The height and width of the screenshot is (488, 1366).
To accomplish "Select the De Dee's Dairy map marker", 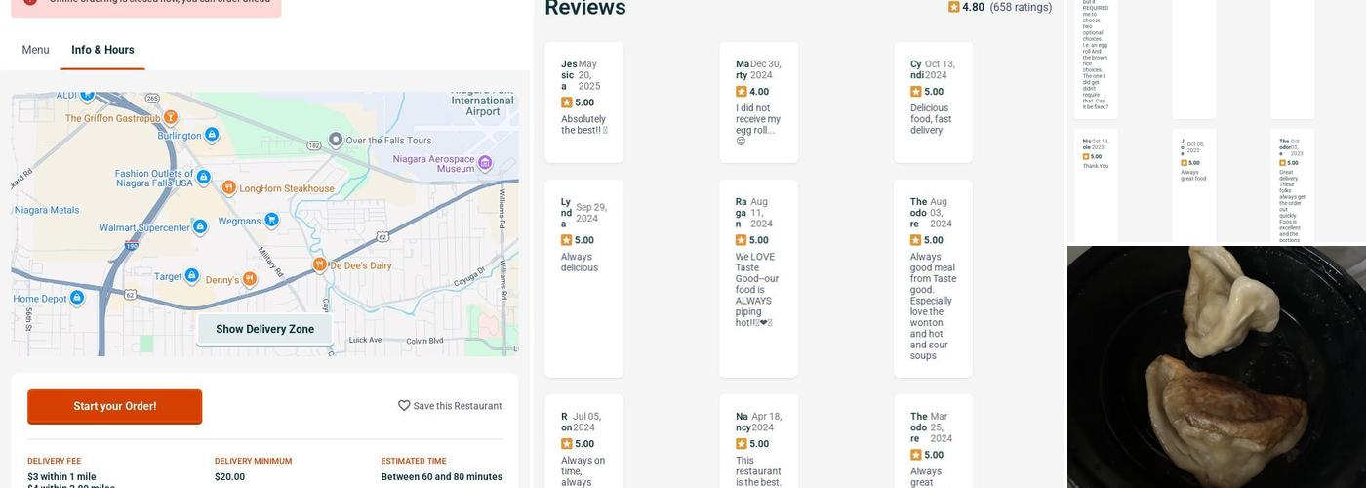I will point(319,264).
